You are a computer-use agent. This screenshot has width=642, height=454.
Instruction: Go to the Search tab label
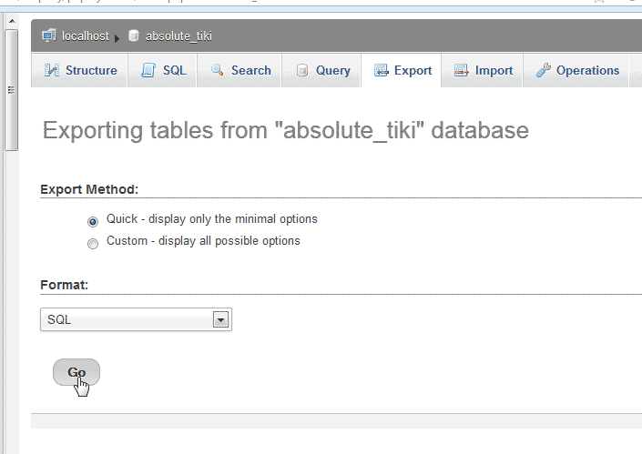(250, 70)
